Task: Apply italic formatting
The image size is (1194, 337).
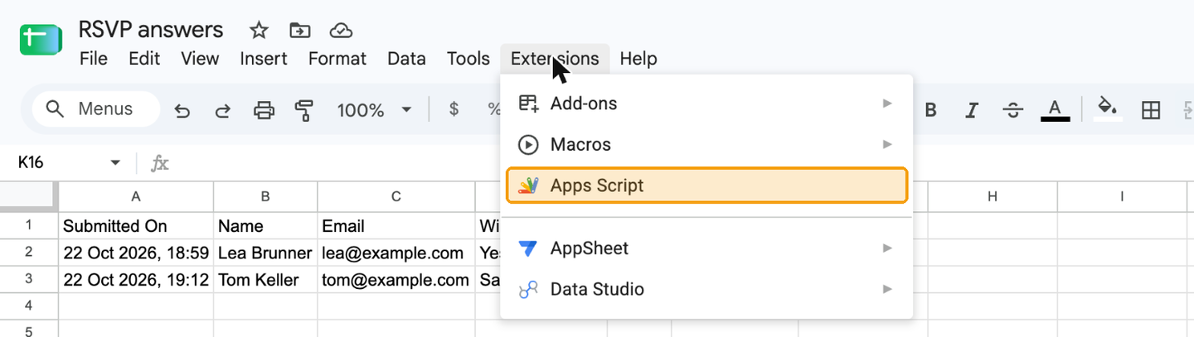Action: (972, 109)
